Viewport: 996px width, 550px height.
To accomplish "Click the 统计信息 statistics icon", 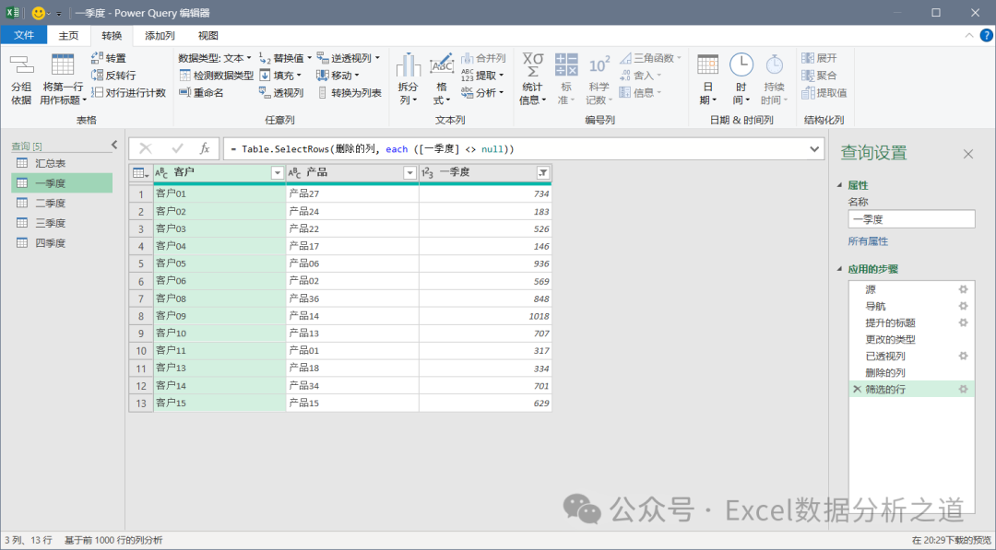I will (x=533, y=65).
